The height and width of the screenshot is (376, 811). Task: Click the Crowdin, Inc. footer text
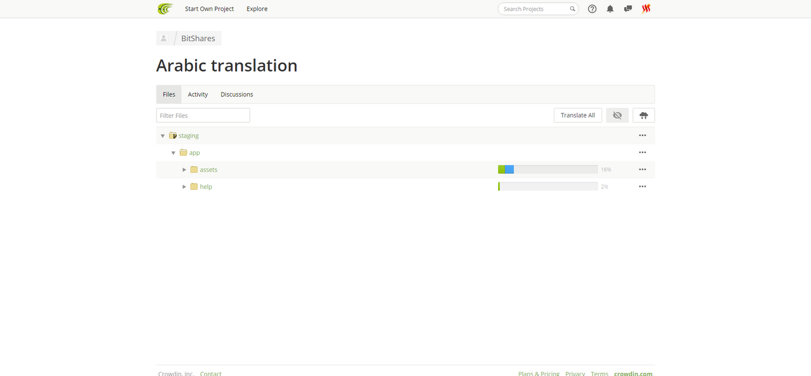pyautogui.click(x=177, y=373)
